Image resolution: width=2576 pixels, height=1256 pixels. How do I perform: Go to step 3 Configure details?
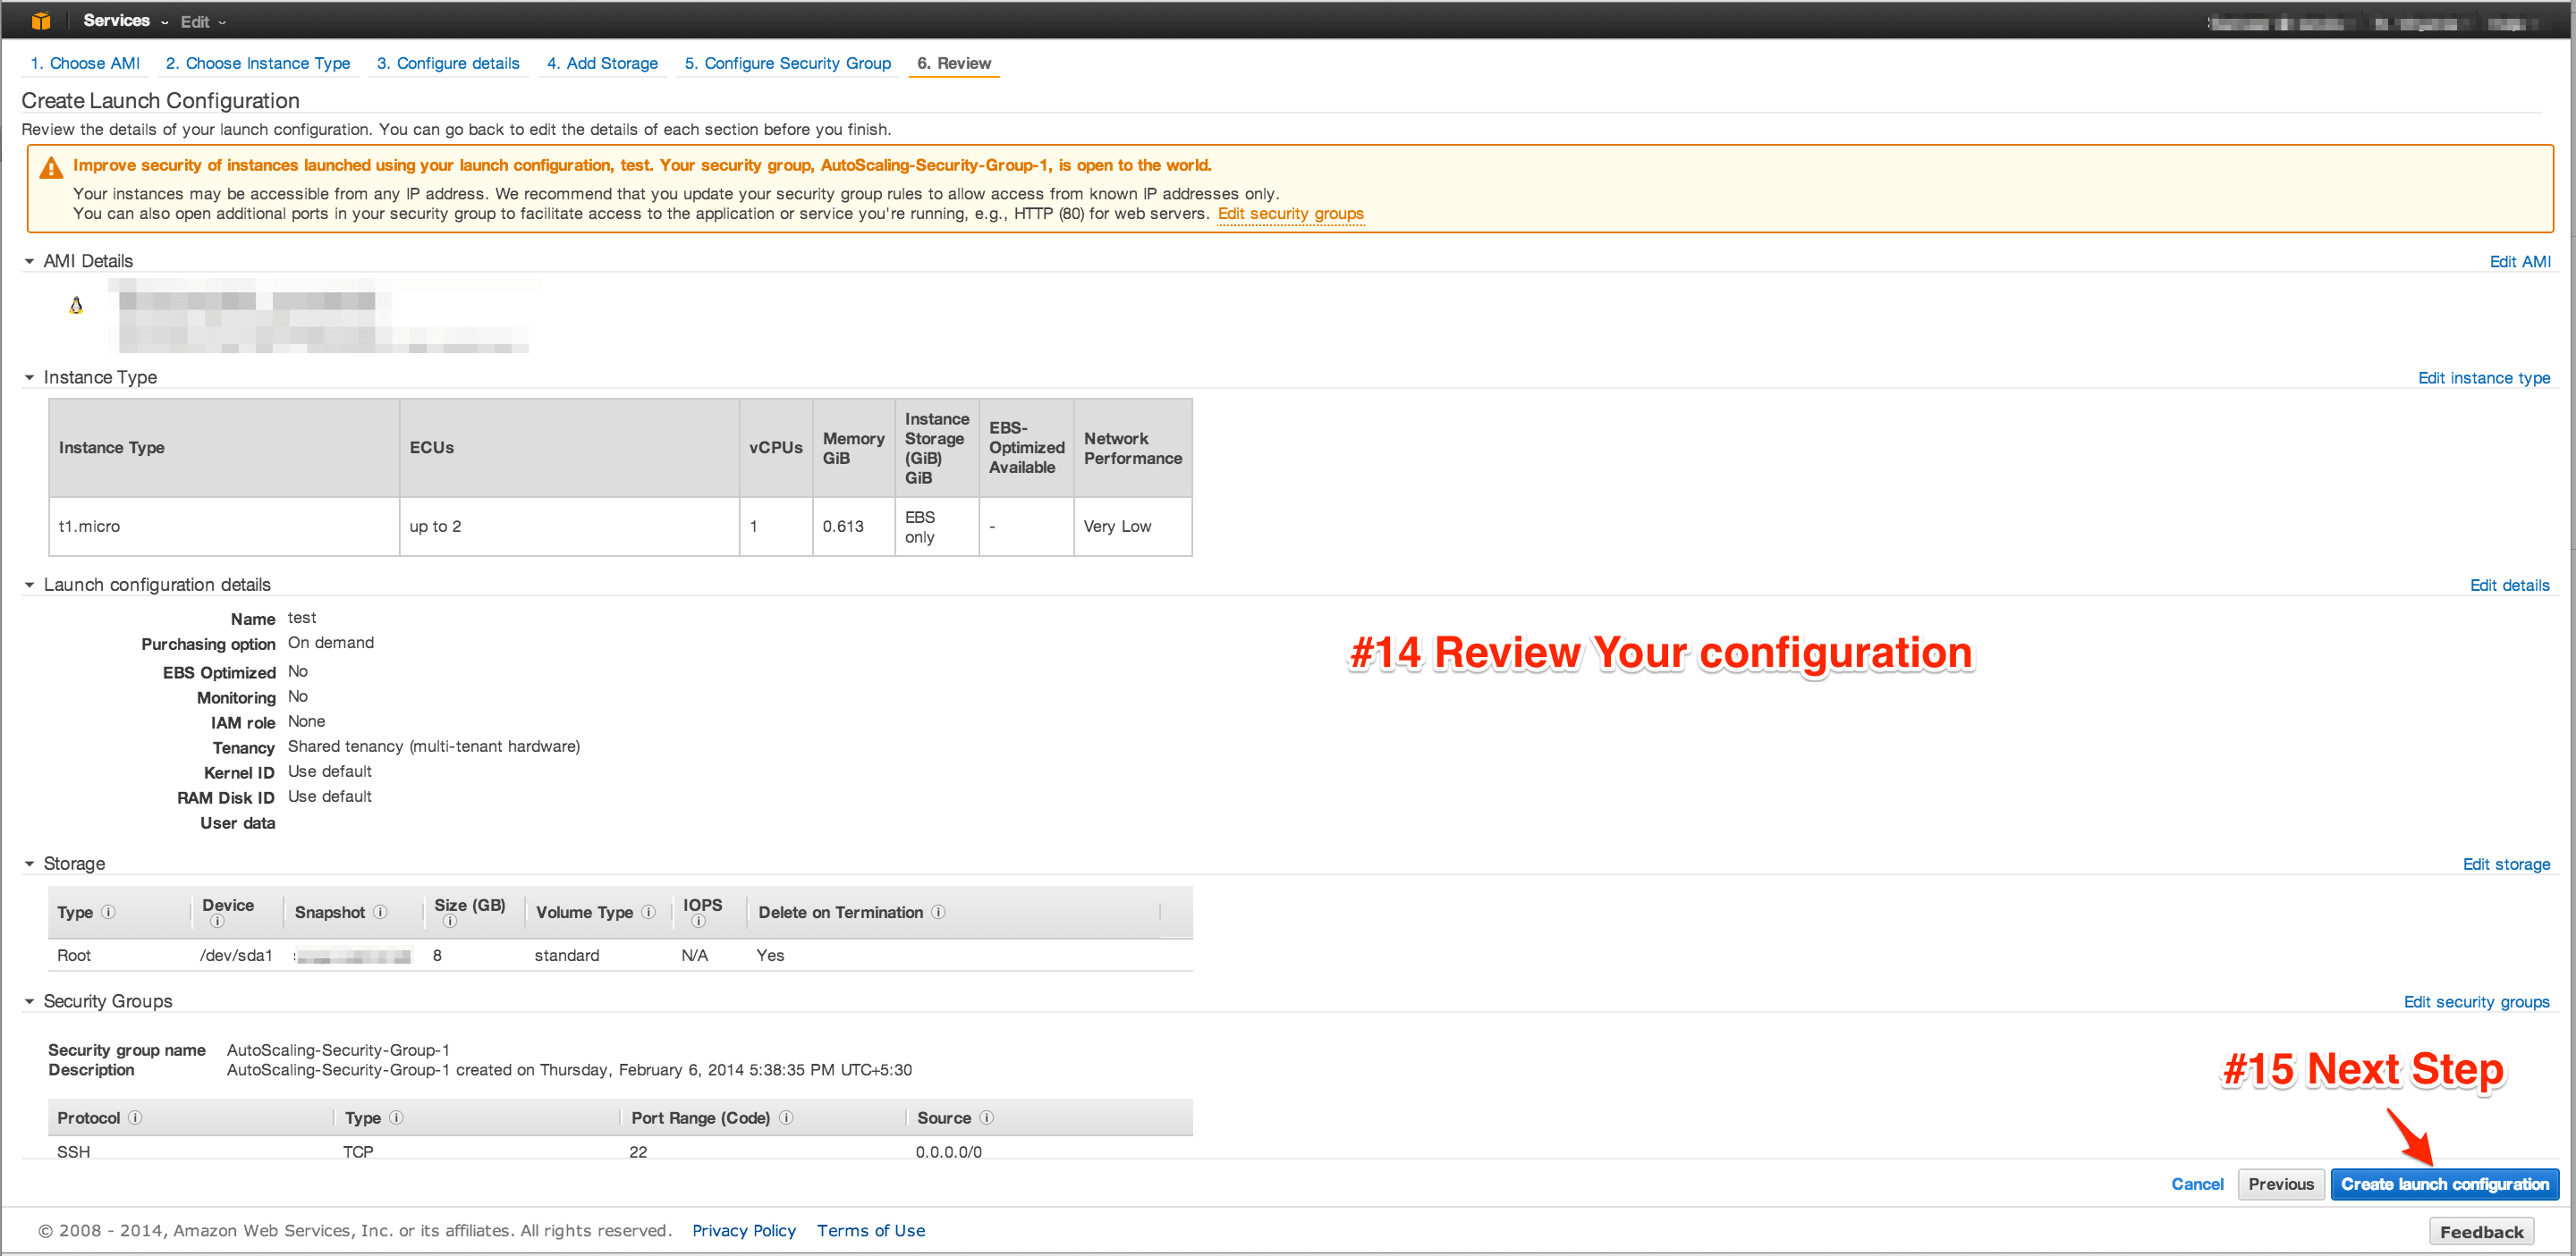point(448,63)
